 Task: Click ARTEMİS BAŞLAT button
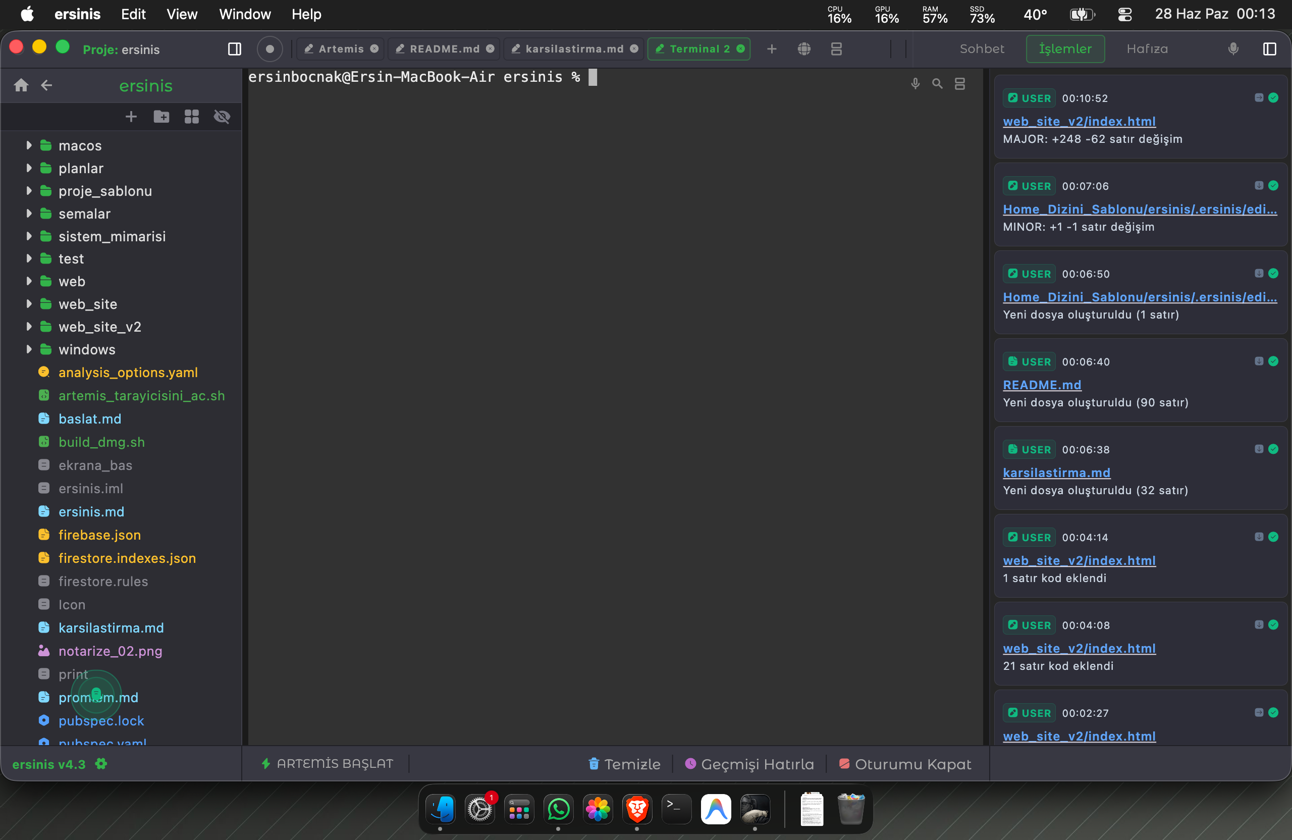click(328, 763)
